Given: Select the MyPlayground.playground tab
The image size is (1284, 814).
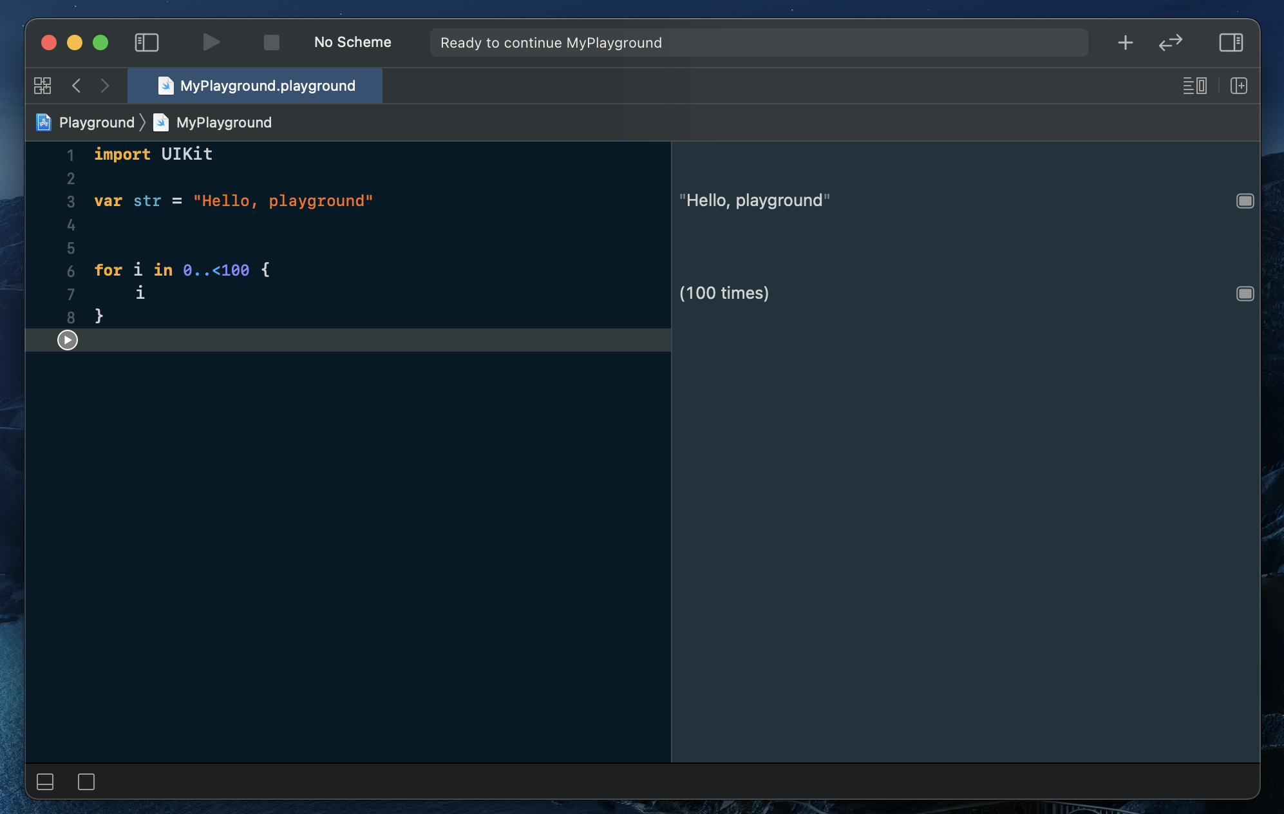Looking at the screenshot, I should 256,86.
